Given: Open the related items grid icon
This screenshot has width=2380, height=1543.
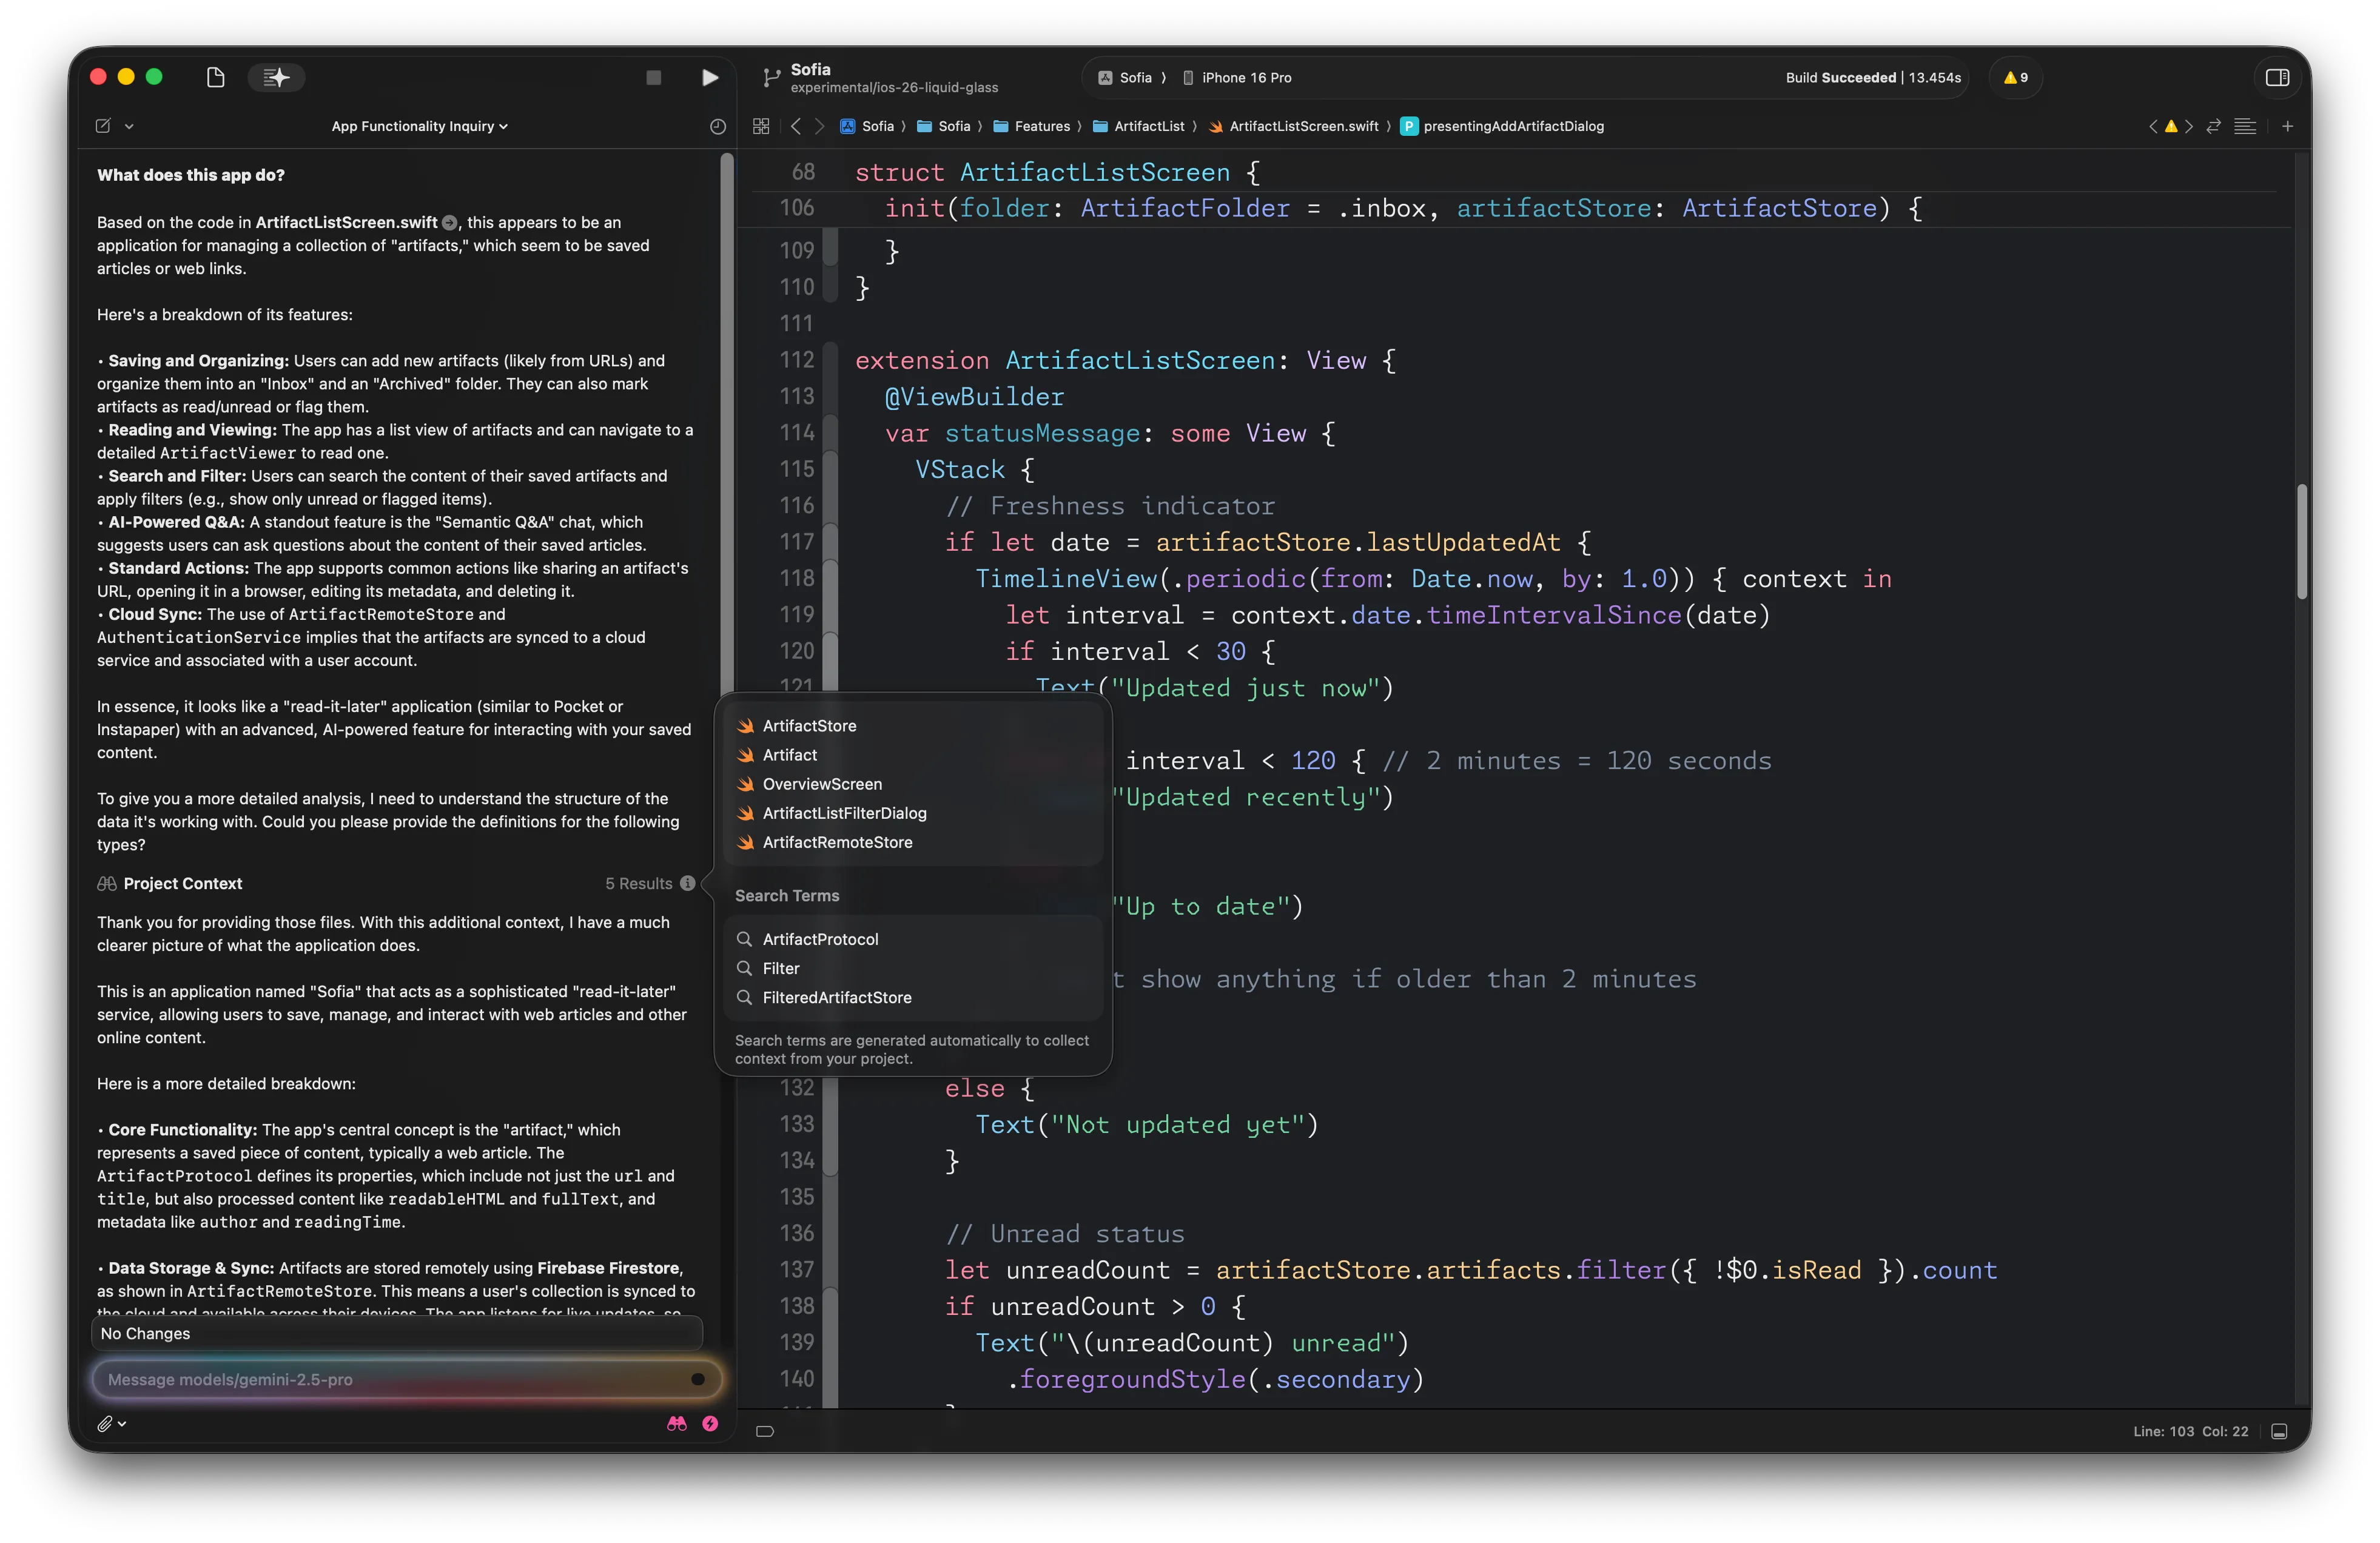Looking at the screenshot, I should (x=761, y=126).
